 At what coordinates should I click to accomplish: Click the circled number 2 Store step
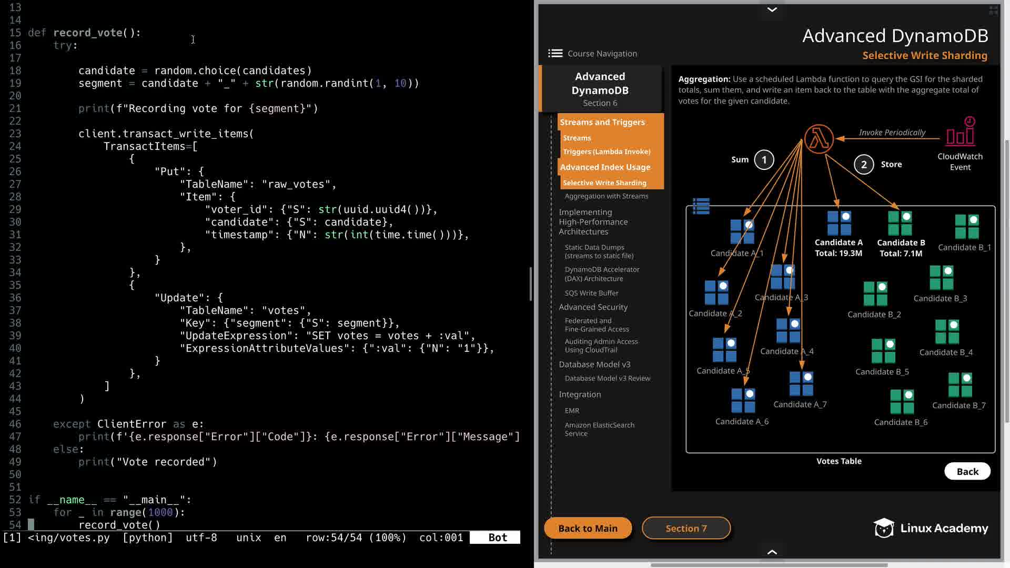tap(864, 165)
